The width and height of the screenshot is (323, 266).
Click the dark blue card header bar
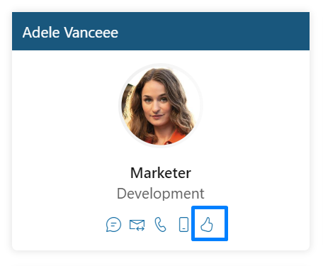pyautogui.click(x=161, y=31)
